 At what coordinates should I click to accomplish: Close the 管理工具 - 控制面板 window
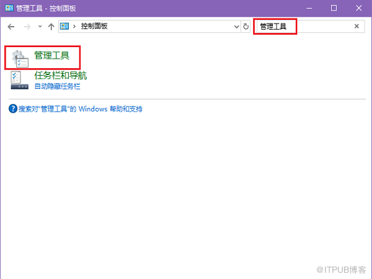pos(359,8)
